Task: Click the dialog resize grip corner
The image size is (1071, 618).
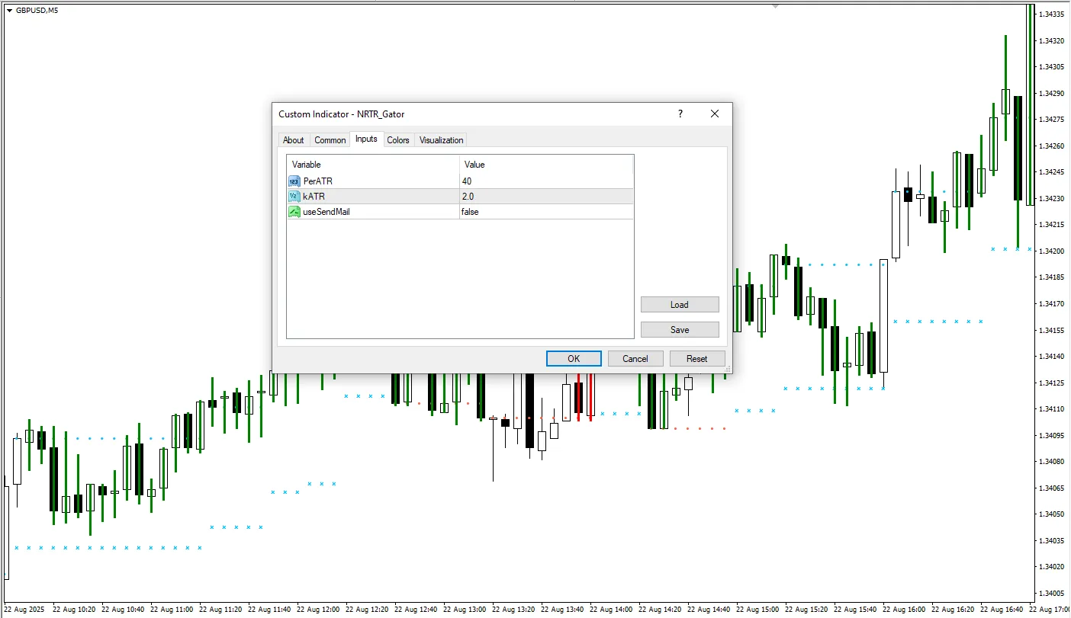Action: (728, 369)
